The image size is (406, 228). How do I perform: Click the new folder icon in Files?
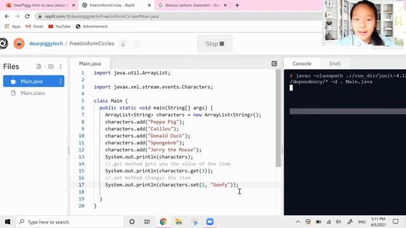pyautogui.click(x=51, y=66)
